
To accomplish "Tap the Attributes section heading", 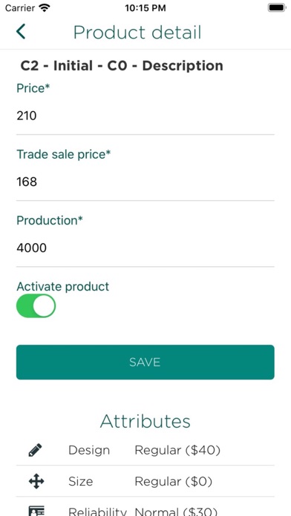I will pos(145,421).
